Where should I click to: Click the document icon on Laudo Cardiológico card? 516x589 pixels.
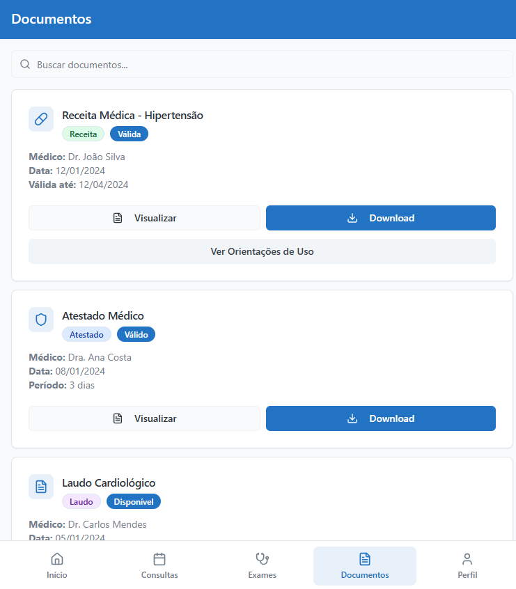41,486
